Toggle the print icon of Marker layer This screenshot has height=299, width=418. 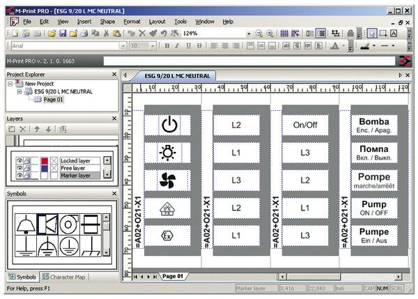(x=27, y=175)
